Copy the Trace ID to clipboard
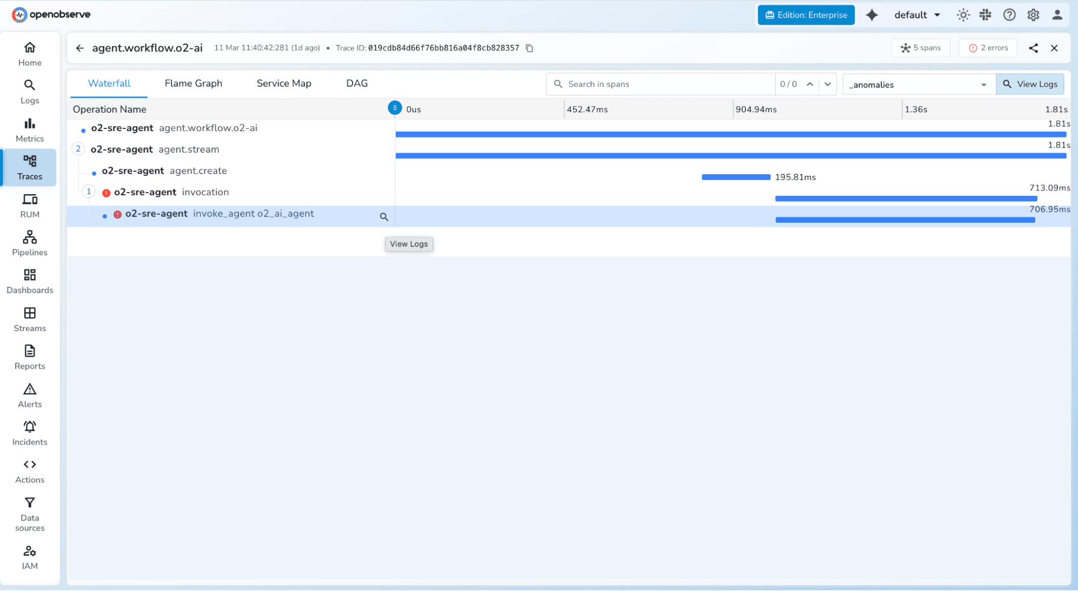 529,48
